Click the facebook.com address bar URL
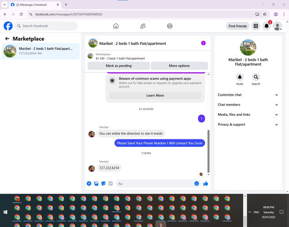Screen dimensions: 289x227 (69, 14)
